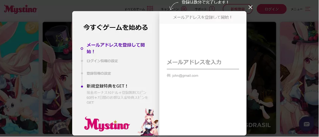
Task: Open the far-right bunny girl game thumbnail
Action: [299, 78]
